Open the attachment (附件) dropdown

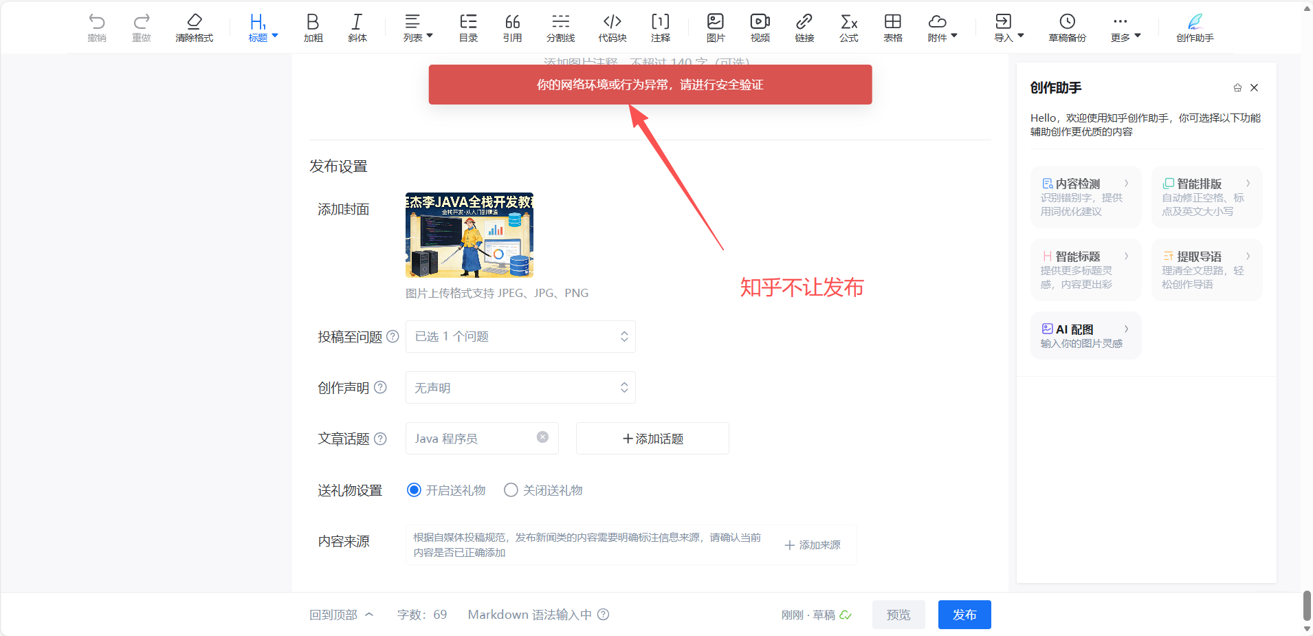click(x=942, y=28)
